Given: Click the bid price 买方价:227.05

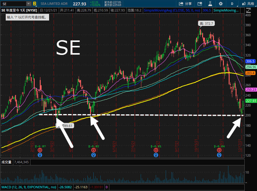Looking at the screenshot, I should click(113, 2).
